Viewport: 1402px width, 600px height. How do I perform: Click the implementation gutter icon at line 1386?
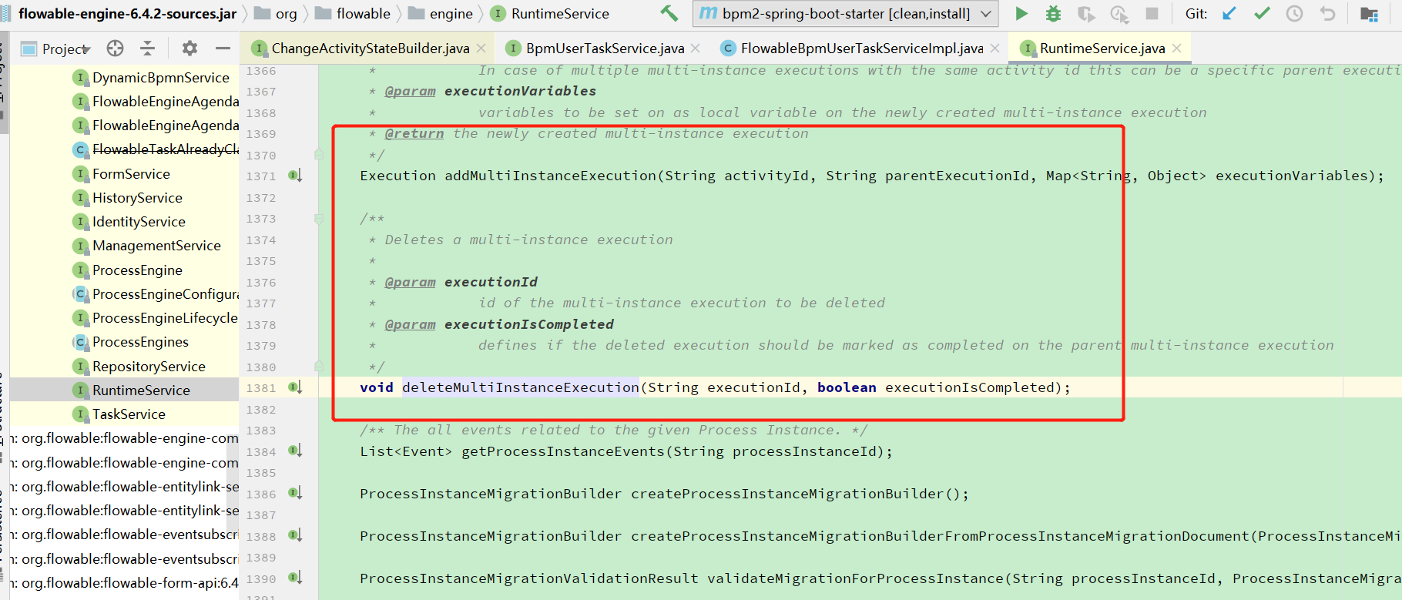coord(295,493)
